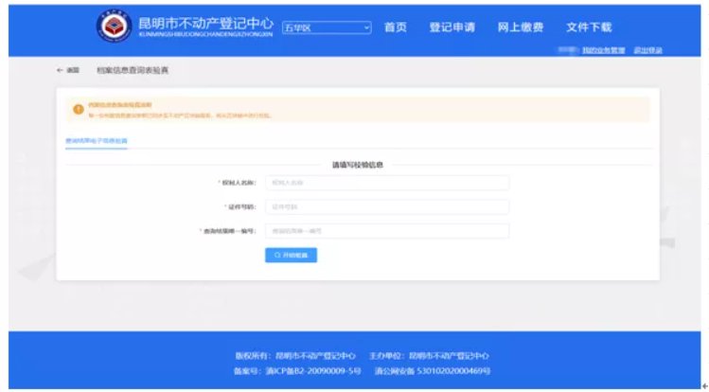Click the 档案信息查询表验真 page title
The height and width of the screenshot is (392, 709).
(133, 70)
